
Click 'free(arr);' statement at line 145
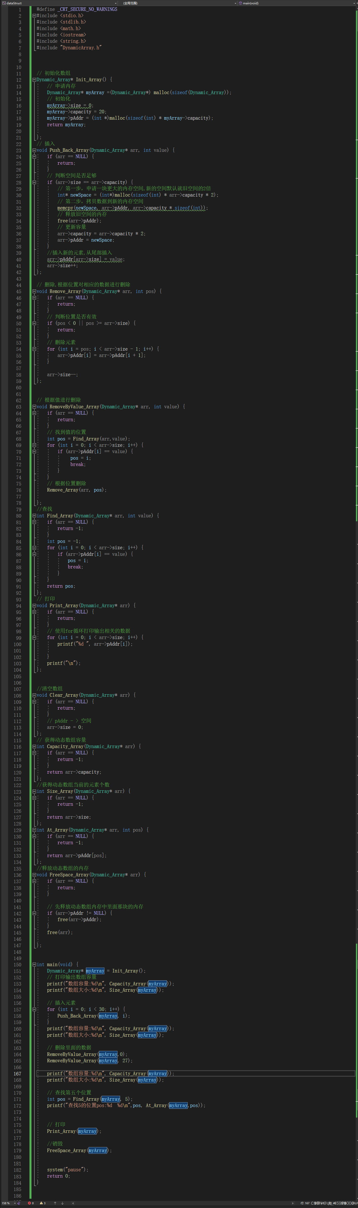coord(60,933)
